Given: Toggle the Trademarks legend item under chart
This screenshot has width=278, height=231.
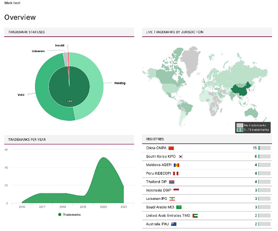Looking at the screenshot, I should tap(69, 214).
